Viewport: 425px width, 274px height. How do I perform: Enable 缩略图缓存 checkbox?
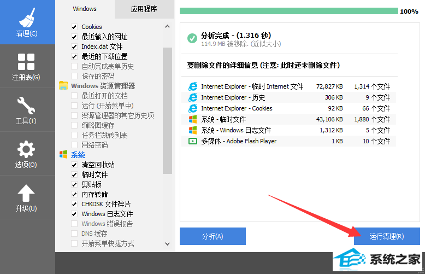74,125
